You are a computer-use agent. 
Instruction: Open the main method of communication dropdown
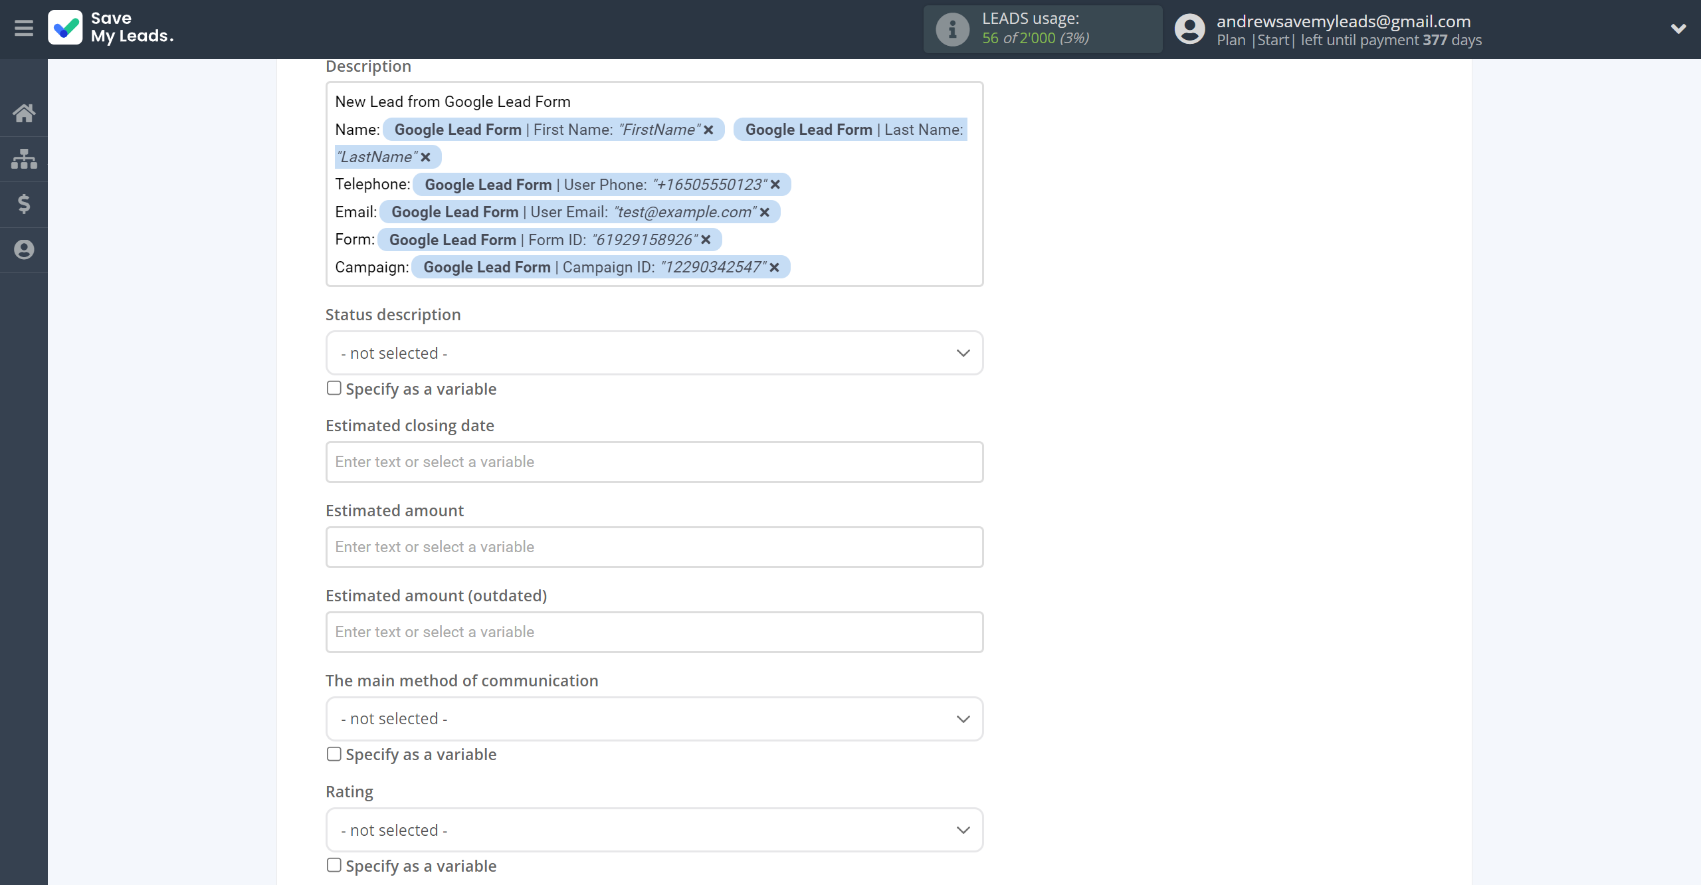(654, 719)
